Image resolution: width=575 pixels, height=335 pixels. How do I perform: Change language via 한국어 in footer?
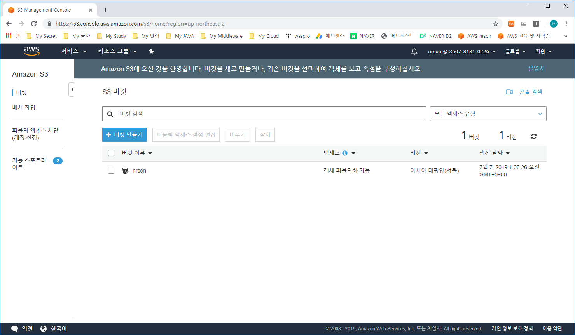coord(54,329)
